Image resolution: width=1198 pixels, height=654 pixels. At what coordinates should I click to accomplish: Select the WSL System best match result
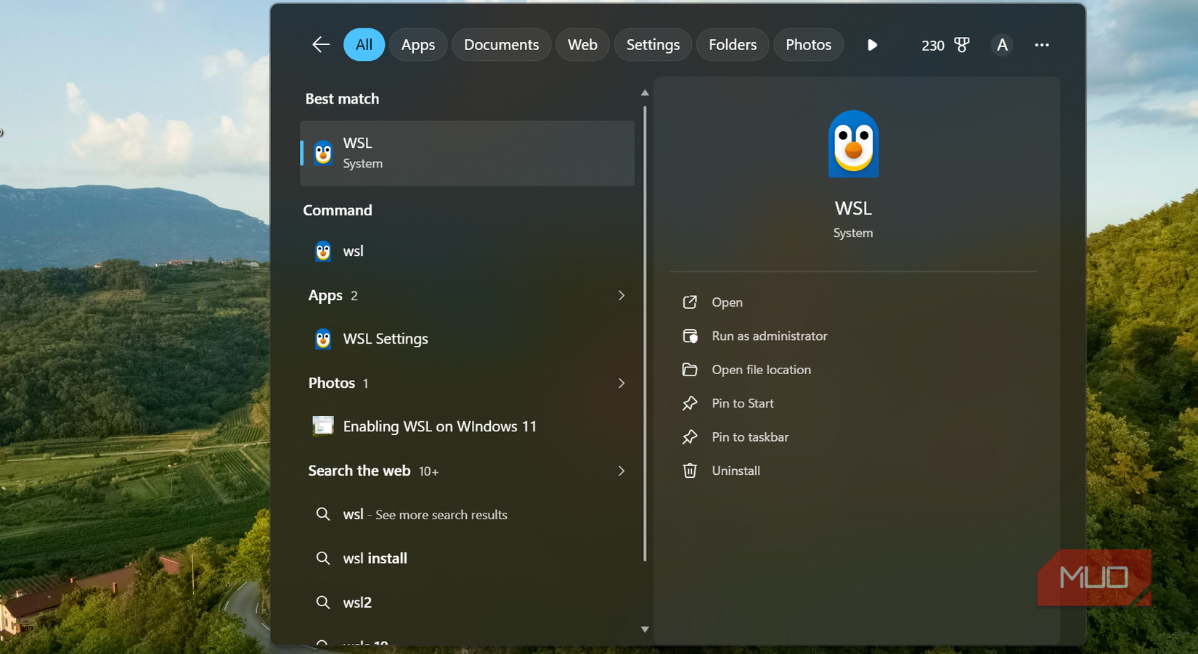pyautogui.click(x=467, y=153)
